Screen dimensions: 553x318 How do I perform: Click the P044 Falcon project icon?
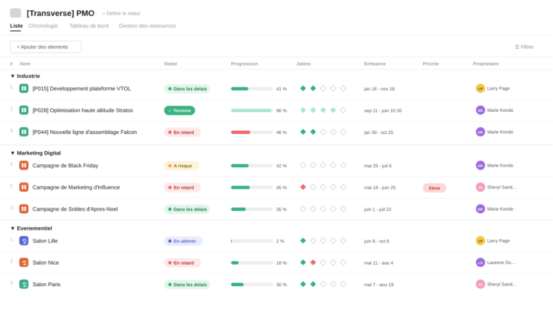click(x=24, y=132)
